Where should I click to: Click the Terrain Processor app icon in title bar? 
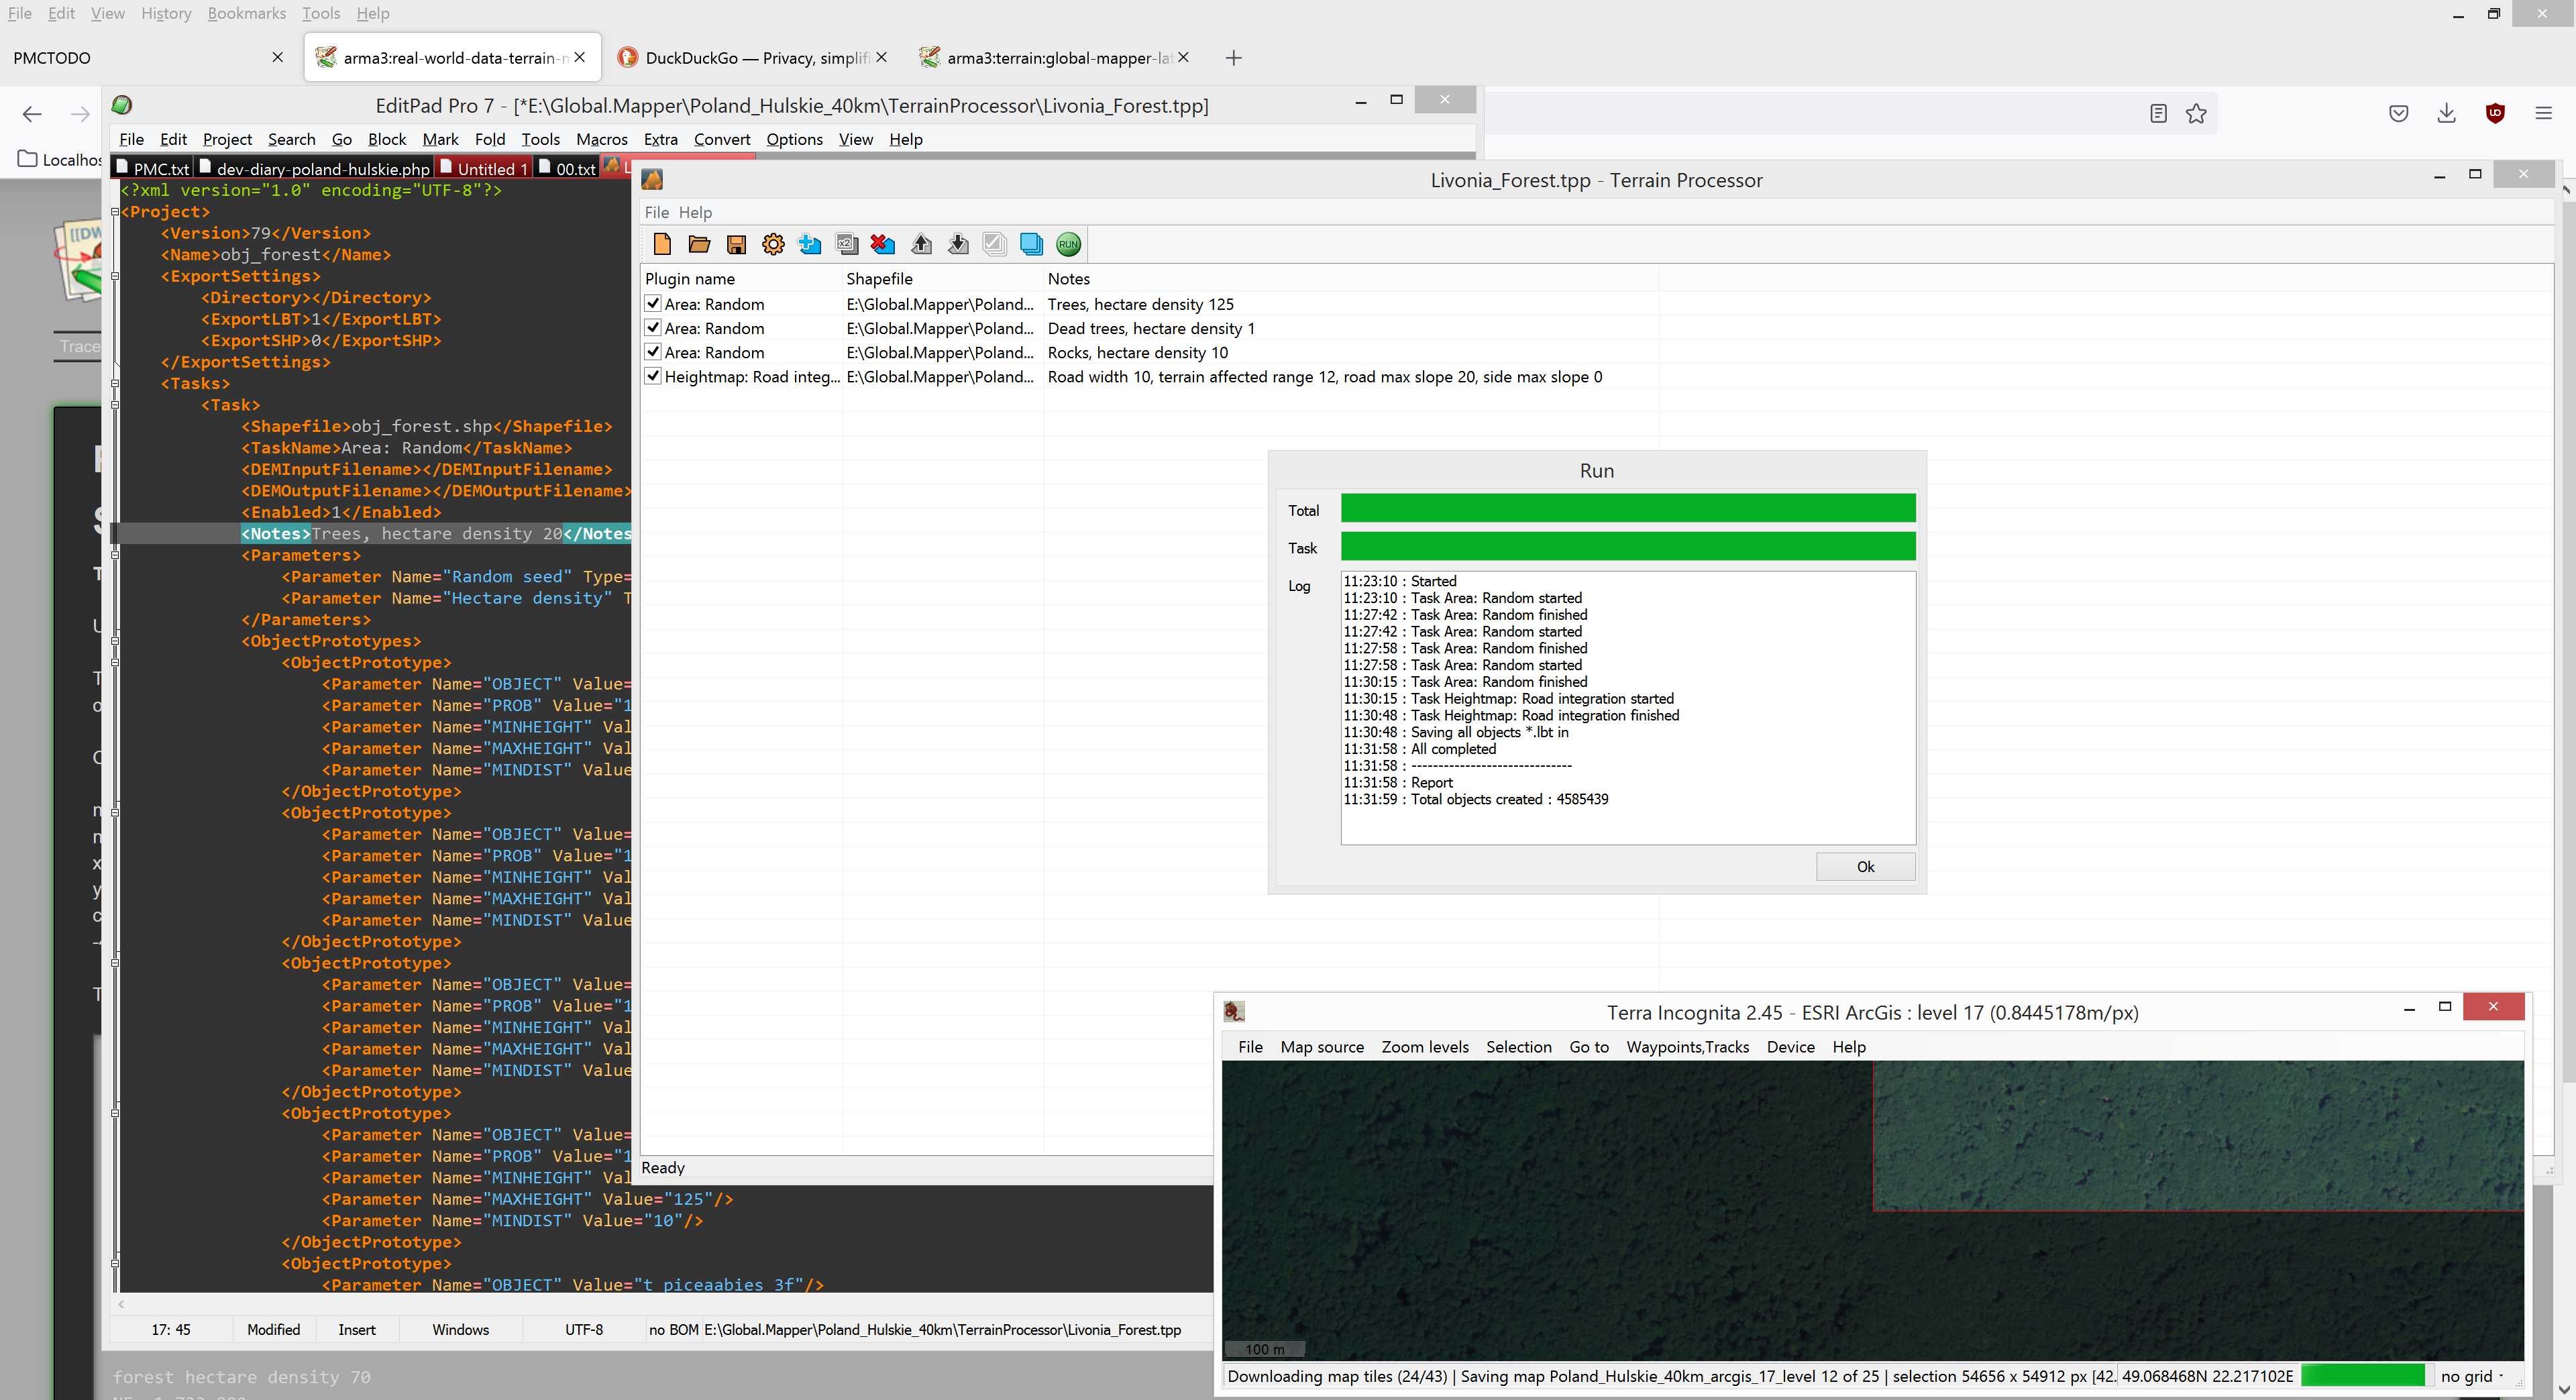pyautogui.click(x=652, y=180)
